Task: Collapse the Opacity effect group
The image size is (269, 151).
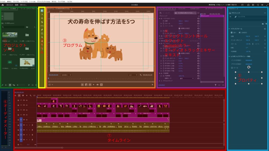Action: 160,73
